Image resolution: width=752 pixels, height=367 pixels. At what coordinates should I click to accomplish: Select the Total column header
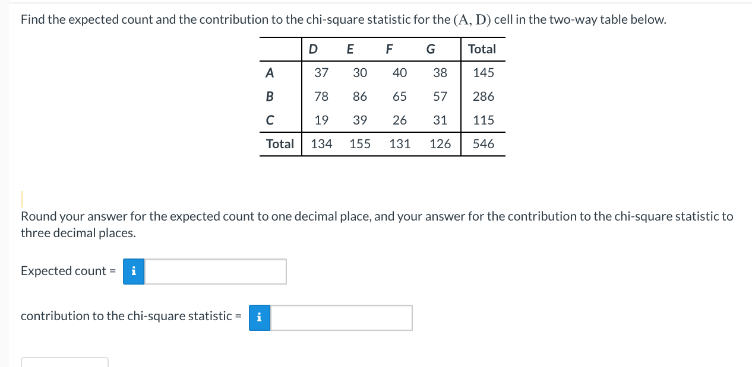482,49
